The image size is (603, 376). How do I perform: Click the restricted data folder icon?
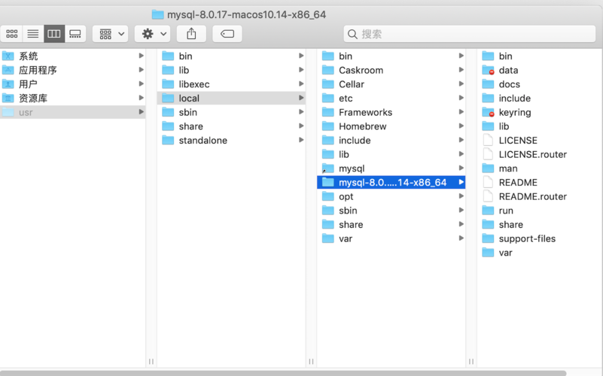coord(488,70)
